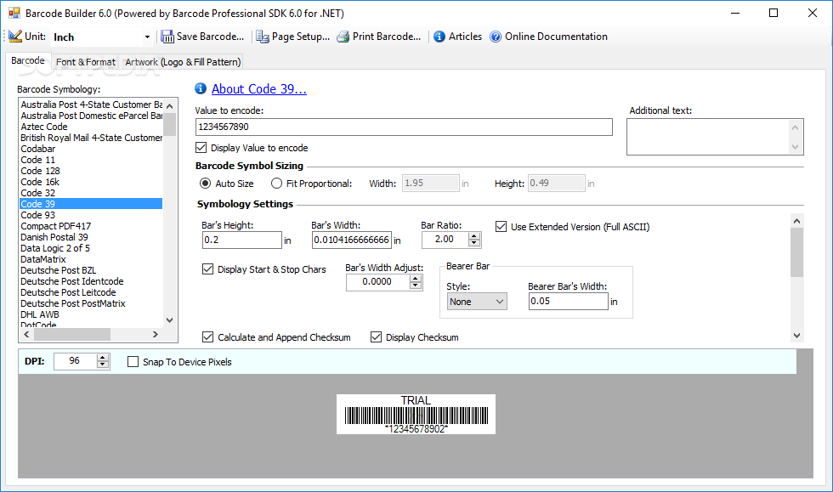Click the Bearer Bar's Width field

click(569, 302)
